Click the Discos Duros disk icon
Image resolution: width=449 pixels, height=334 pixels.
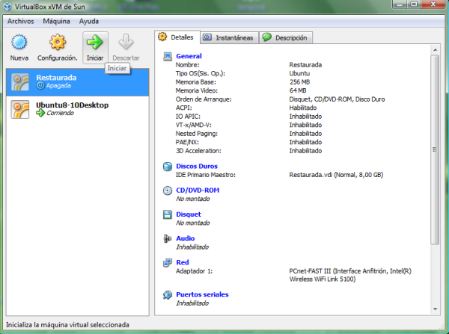168,167
